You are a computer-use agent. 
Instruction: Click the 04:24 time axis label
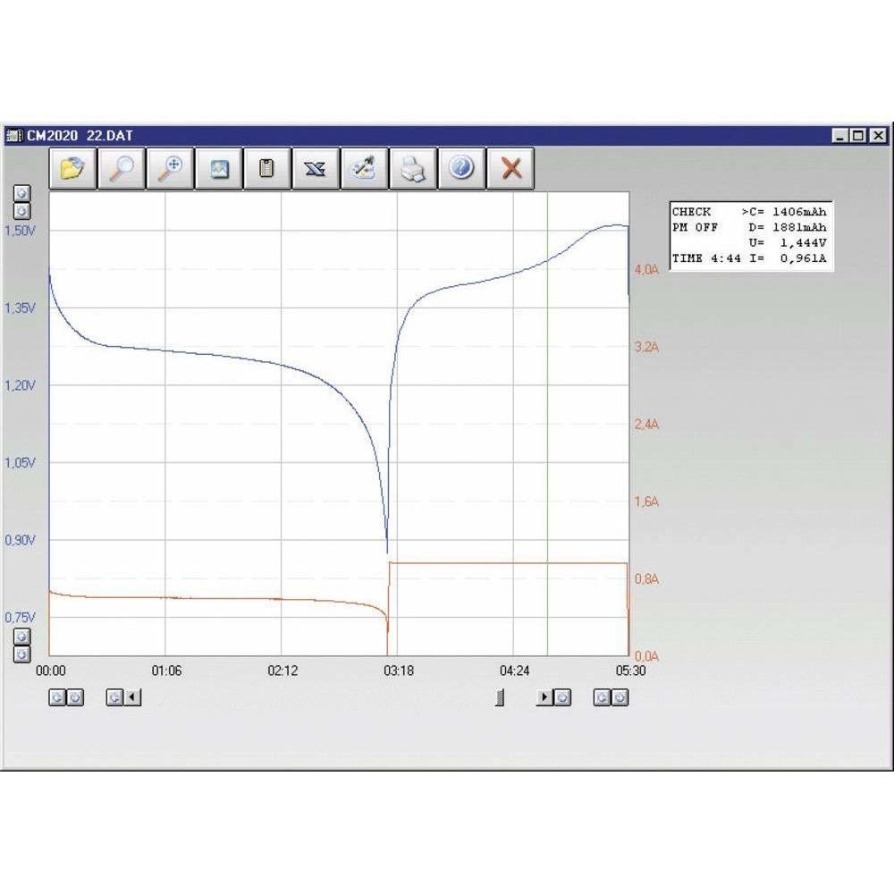pyautogui.click(x=514, y=671)
